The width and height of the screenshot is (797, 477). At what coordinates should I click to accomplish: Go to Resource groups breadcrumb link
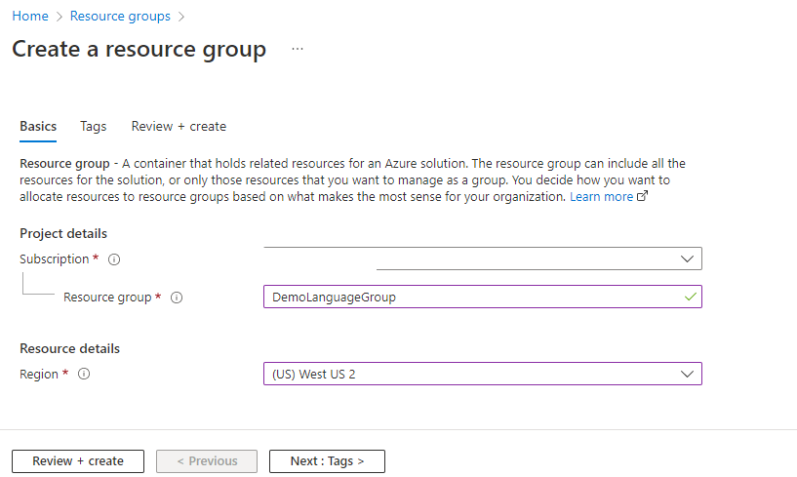120,17
